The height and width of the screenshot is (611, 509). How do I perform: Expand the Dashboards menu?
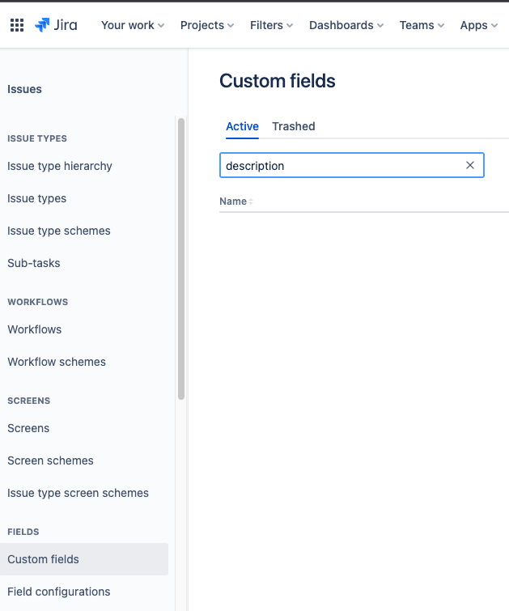click(346, 25)
